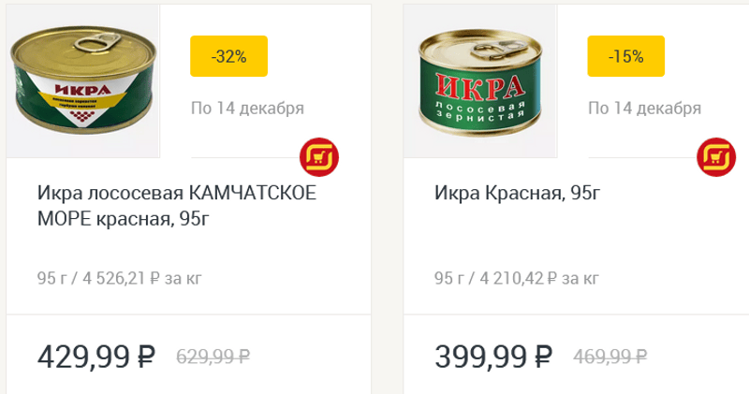Open the Камчатское Море caviar can image
749x394 pixels.
[83, 81]
